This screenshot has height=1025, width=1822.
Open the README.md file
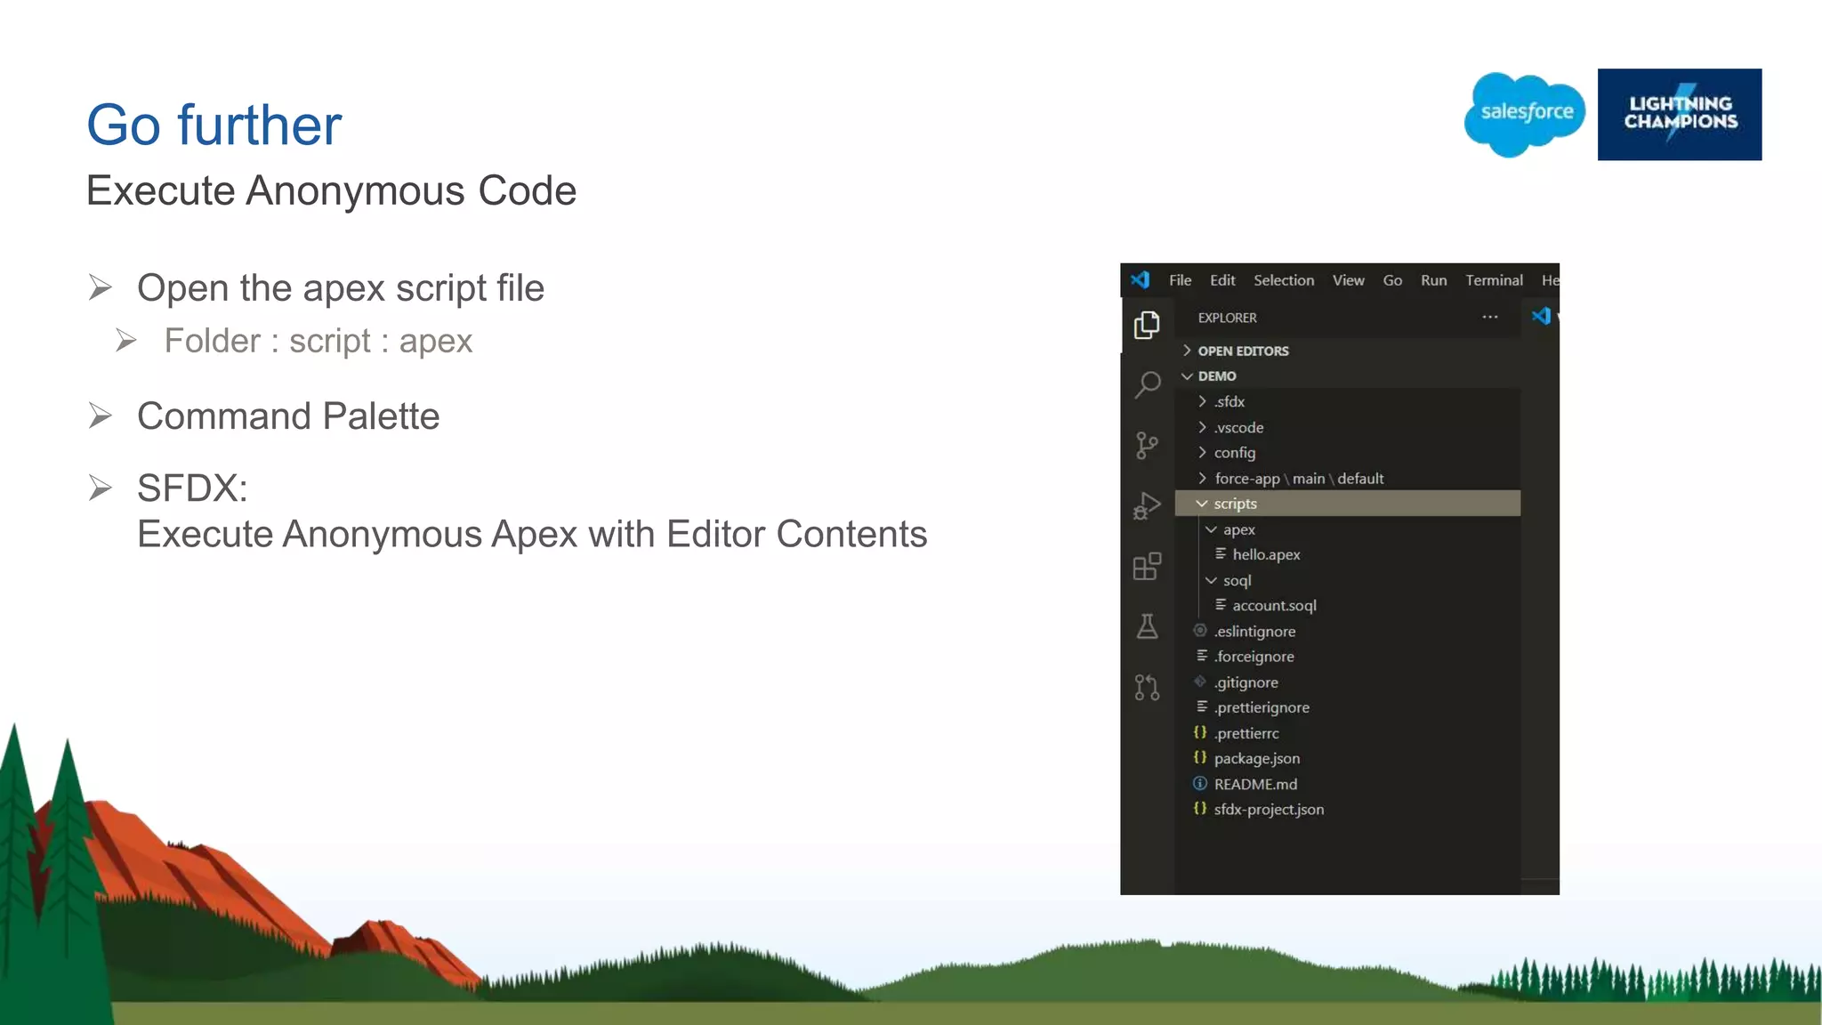pyautogui.click(x=1348, y=783)
